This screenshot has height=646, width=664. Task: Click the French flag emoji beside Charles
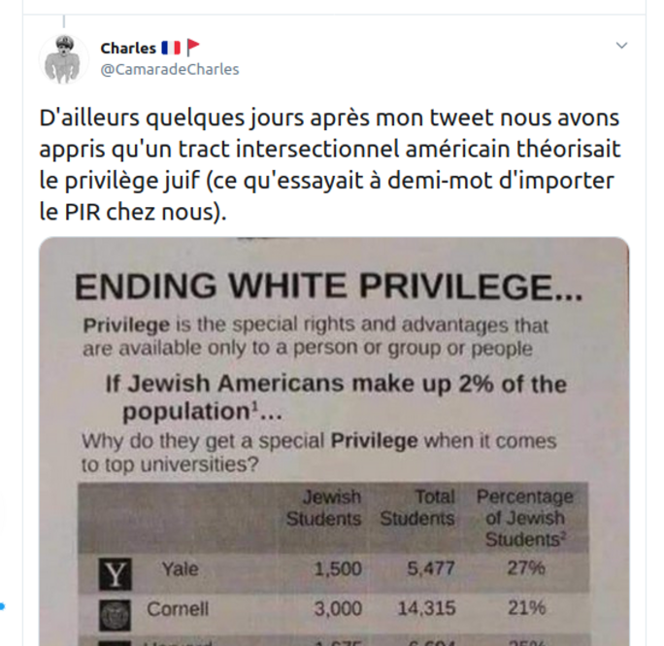pos(171,48)
